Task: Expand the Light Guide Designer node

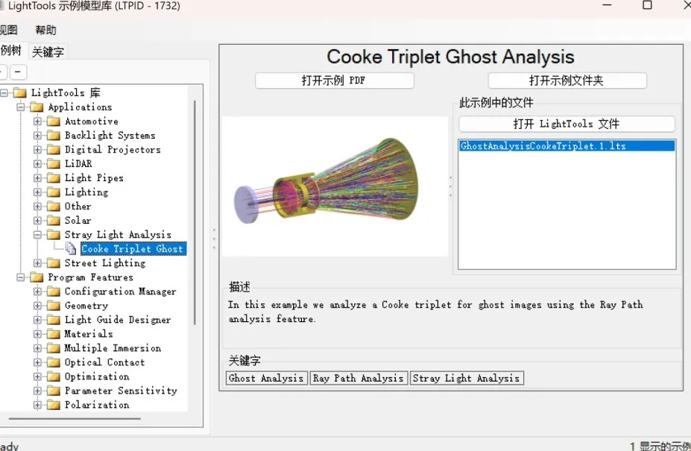Action: click(x=37, y=320)
